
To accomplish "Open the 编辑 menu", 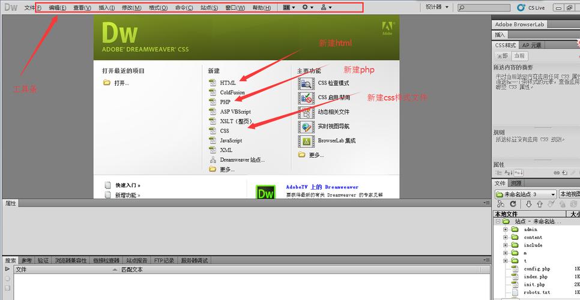I will (x=57, y=7).
